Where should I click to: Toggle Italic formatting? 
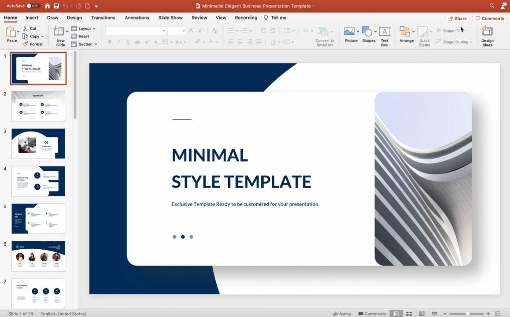118,42
